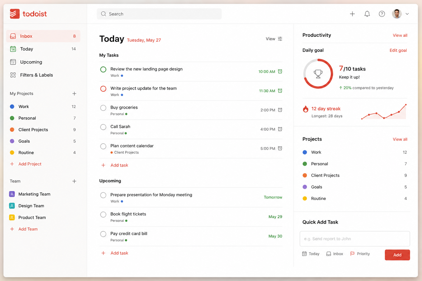
Task: Open notifications bell icon
Action: [367, 14]
